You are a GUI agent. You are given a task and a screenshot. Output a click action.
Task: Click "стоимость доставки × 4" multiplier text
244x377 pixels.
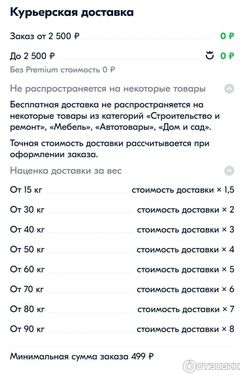tap(185, 250)
